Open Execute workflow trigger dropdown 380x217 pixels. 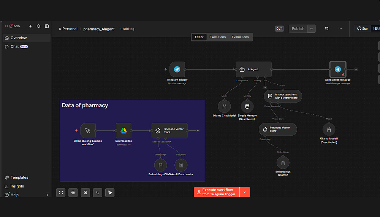pos(245,192)
